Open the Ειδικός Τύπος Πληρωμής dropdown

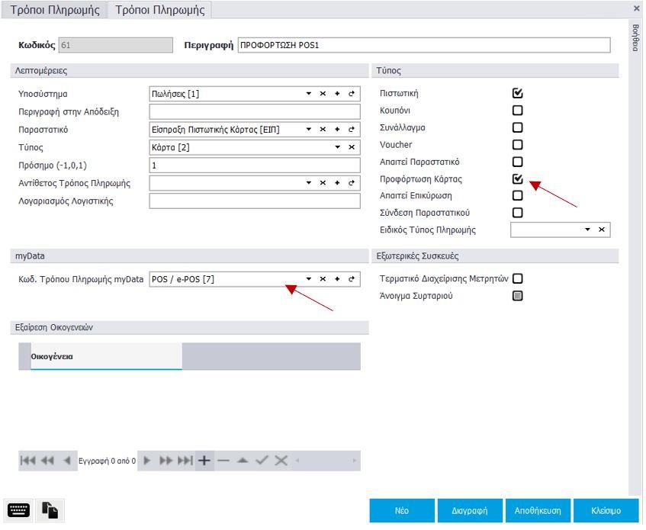[x=587, y=230]
